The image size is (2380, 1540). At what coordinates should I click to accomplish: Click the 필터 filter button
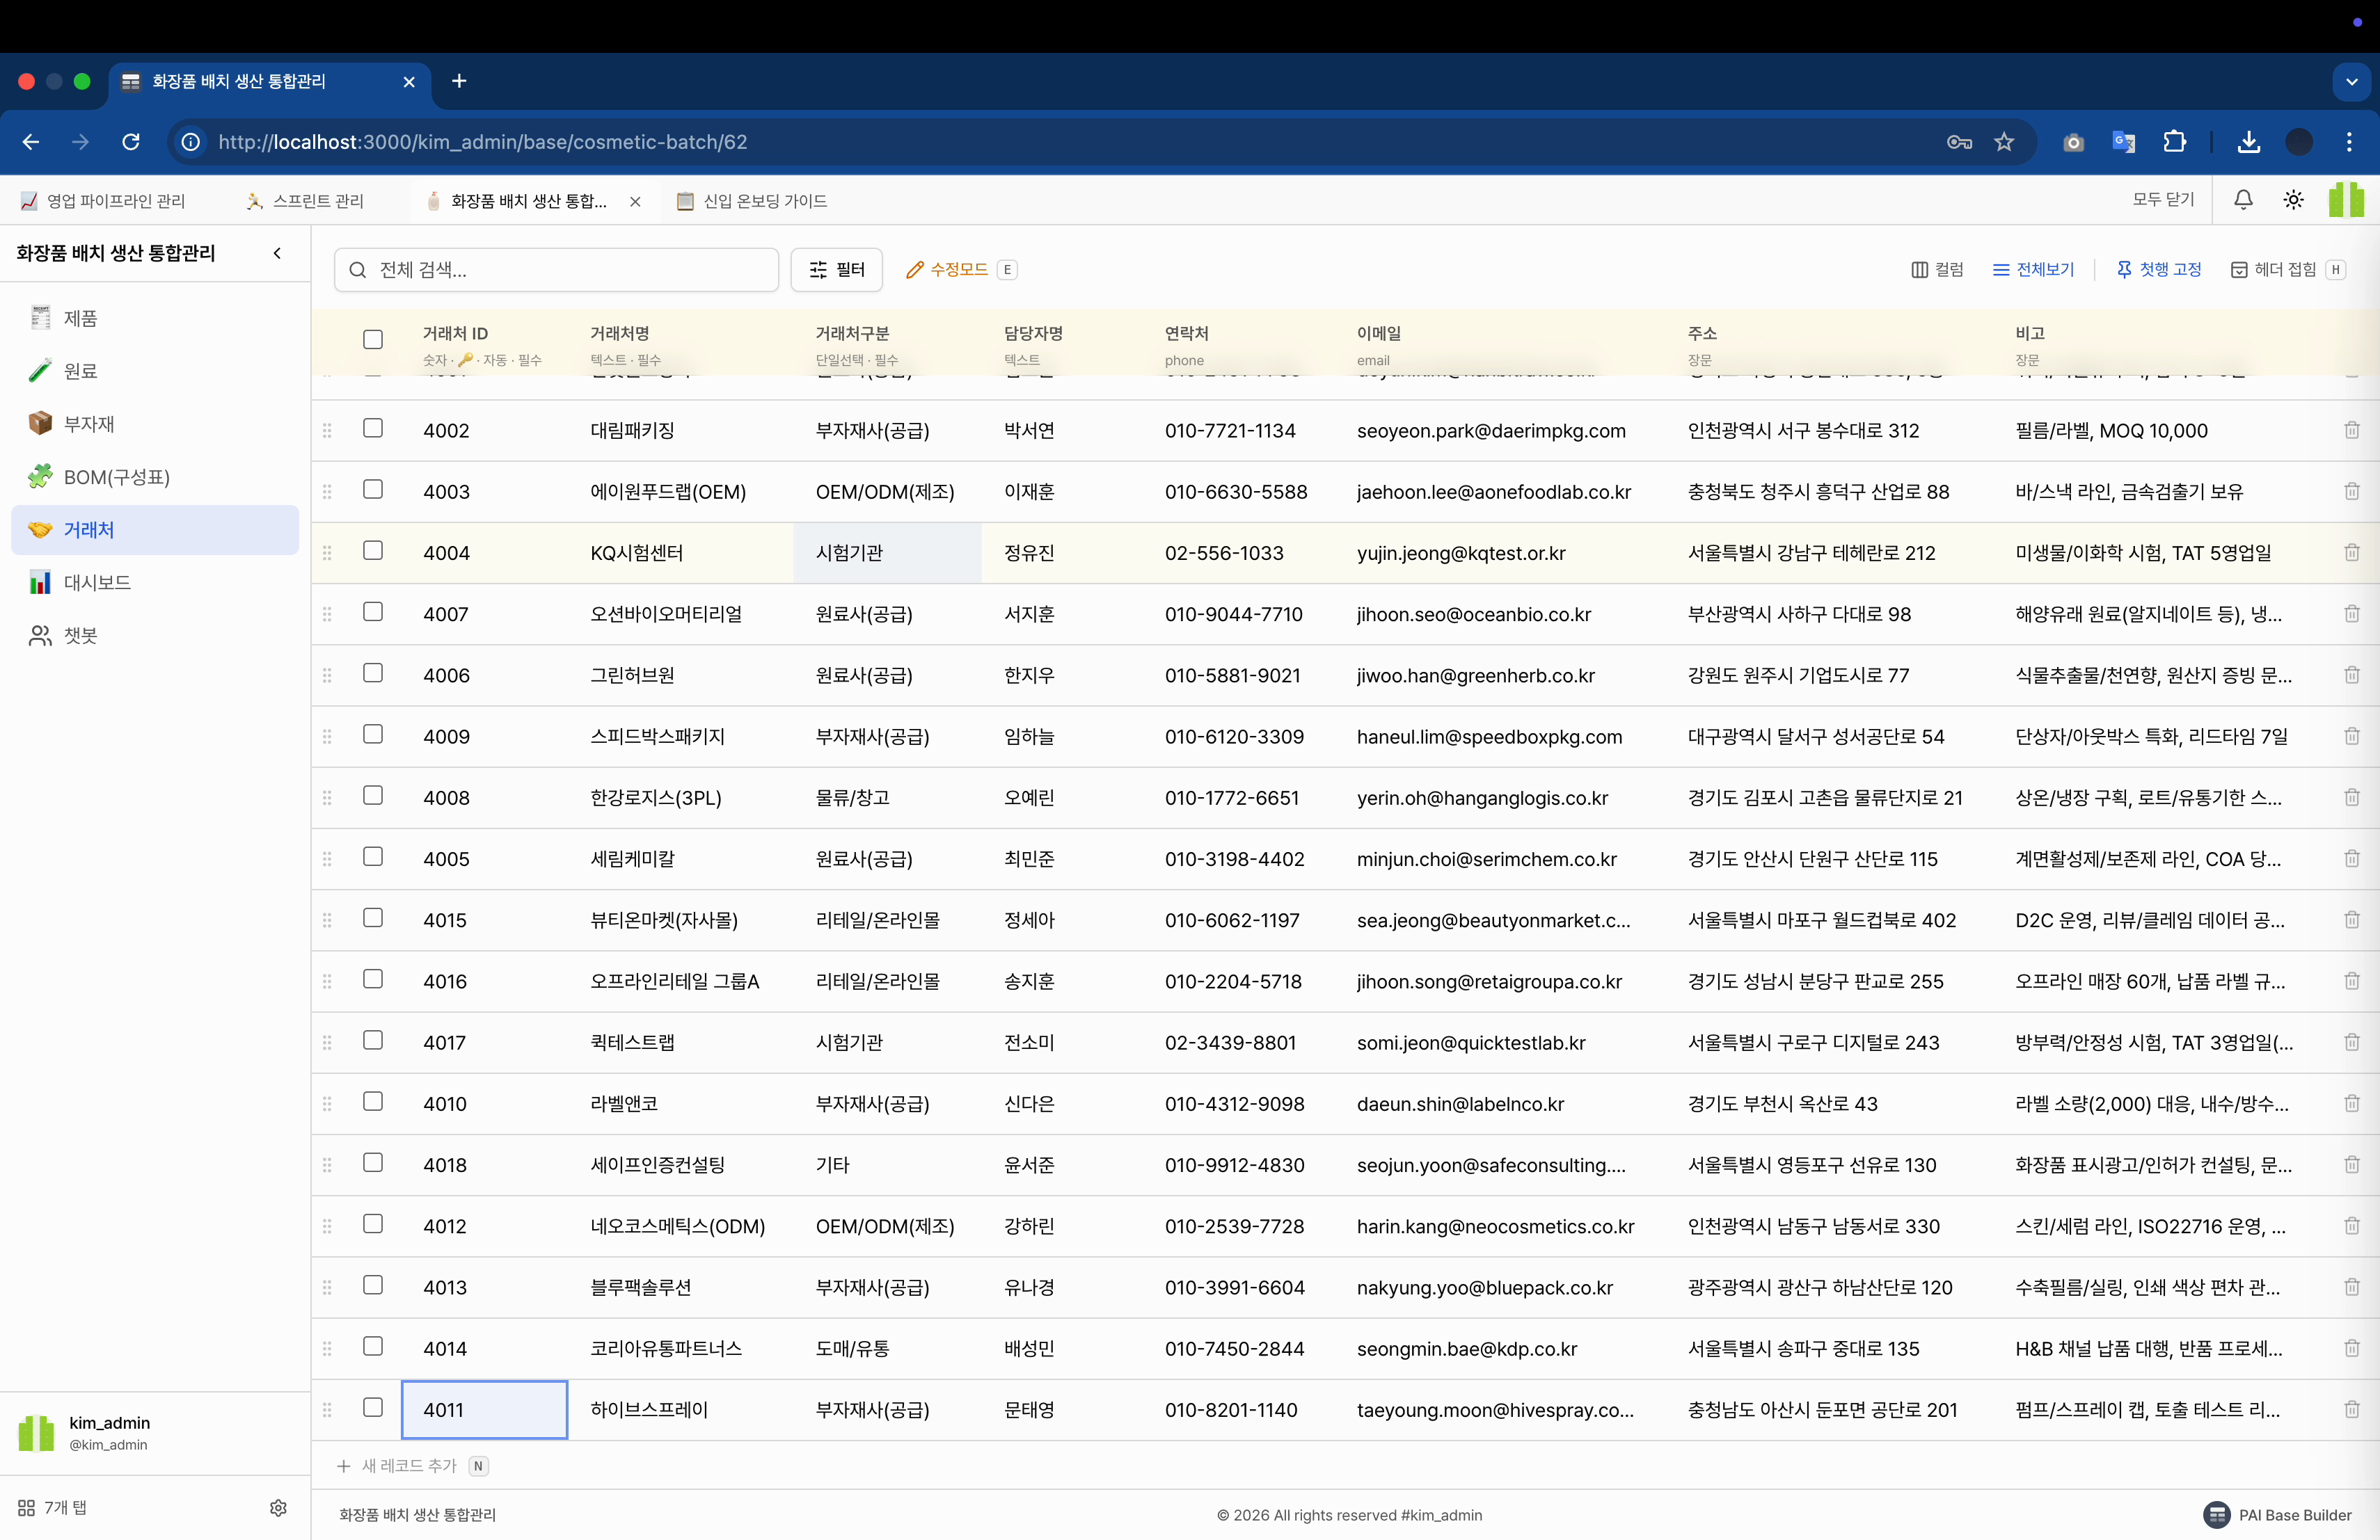(836, 268)
